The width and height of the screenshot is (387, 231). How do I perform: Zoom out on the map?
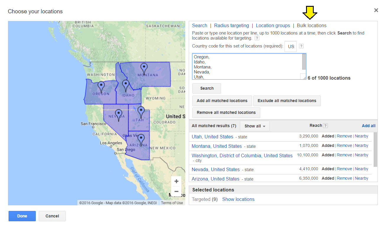click(176, 191)
